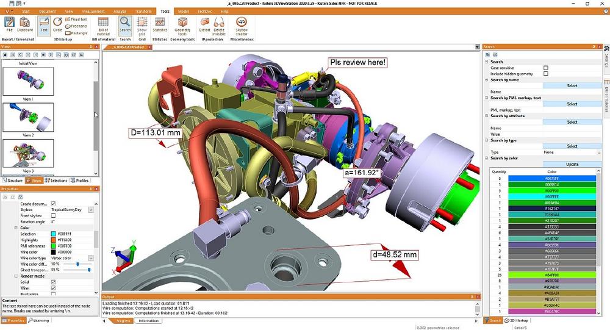Image resolution: width=610 pixels, height=330 pixels.
Task: Open the Bill of material side tab
Action: pyautogui.click(x=606, y=96)
